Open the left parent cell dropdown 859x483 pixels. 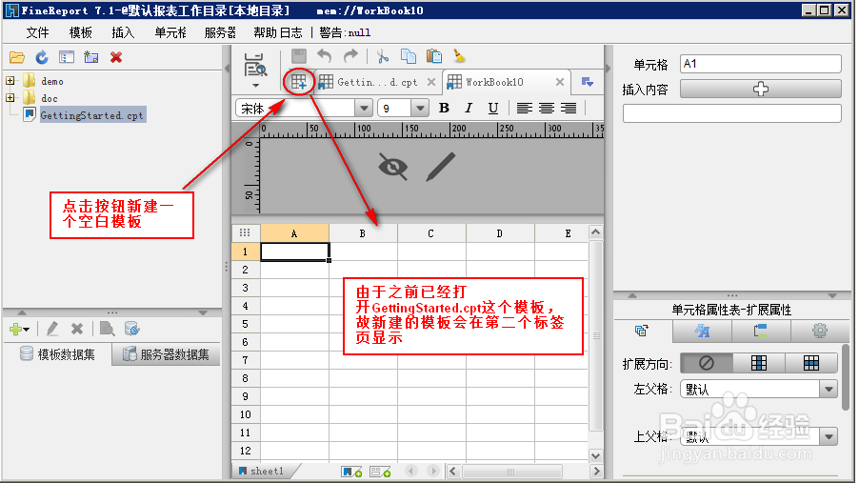click(829, 390)
